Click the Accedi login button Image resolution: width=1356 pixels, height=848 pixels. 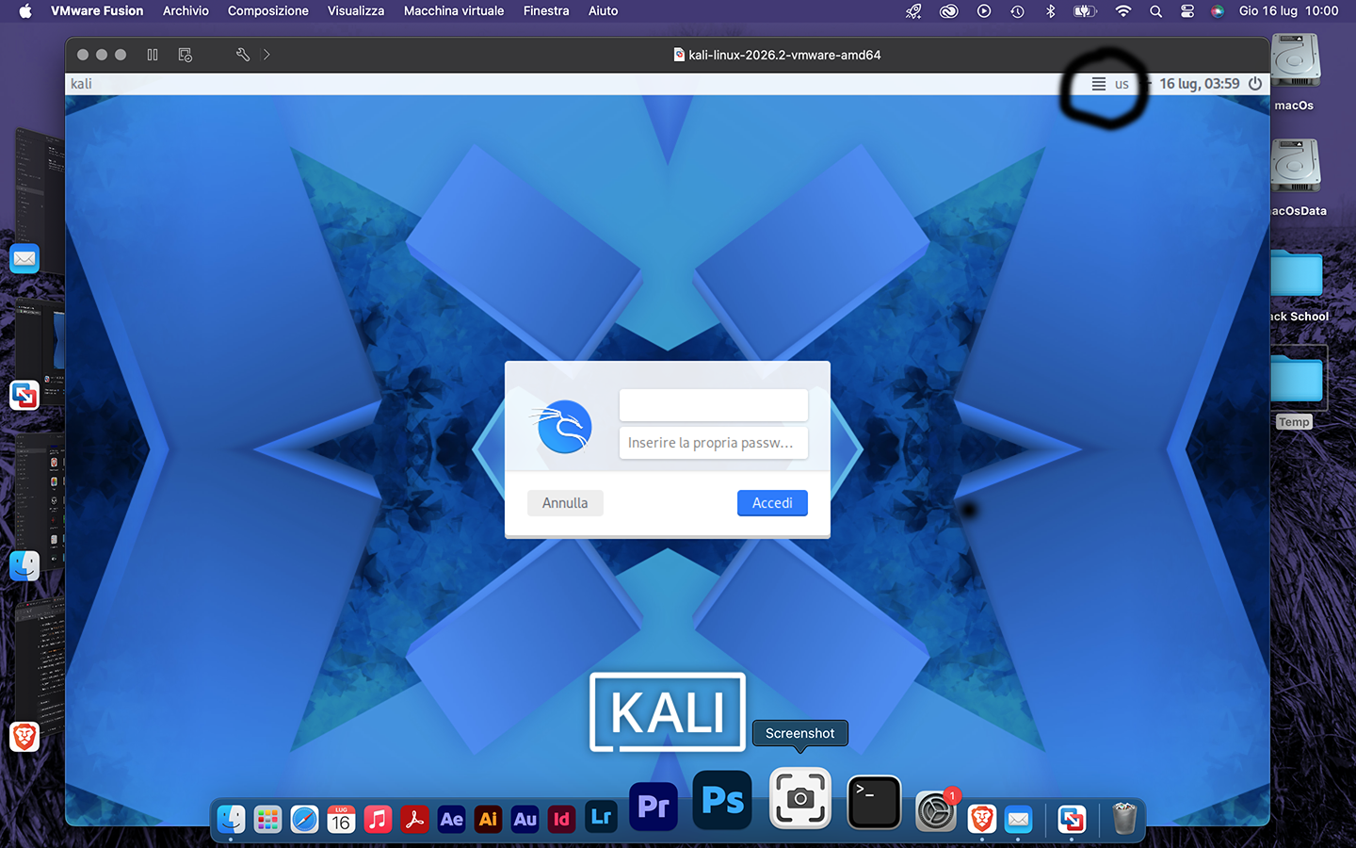[772, 503]
